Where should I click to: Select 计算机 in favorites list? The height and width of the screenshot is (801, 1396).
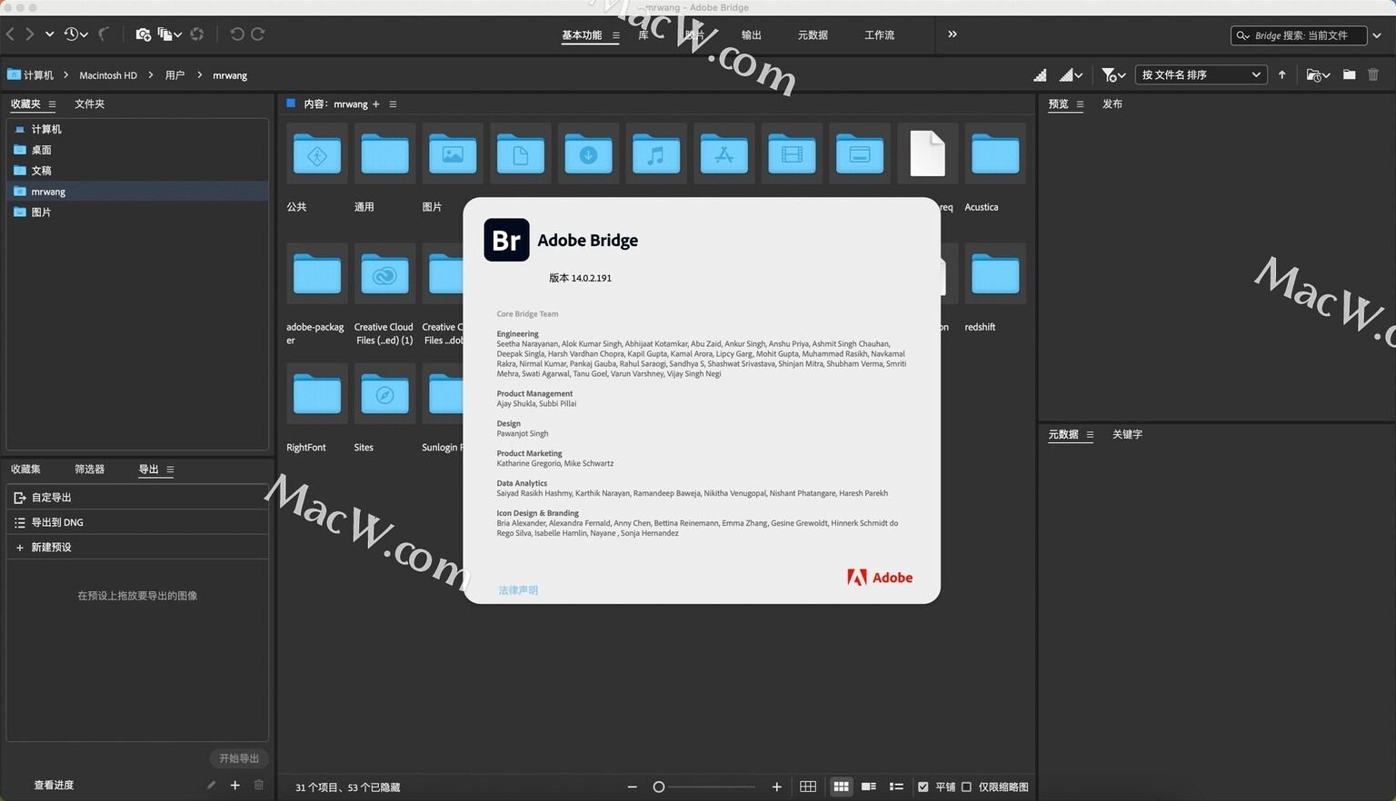pyautogui.click(x=137, y=129)
